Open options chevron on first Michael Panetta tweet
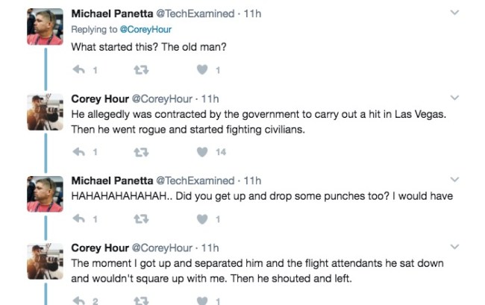This screenshot has height=305, width=485. [x=454, y=13]
